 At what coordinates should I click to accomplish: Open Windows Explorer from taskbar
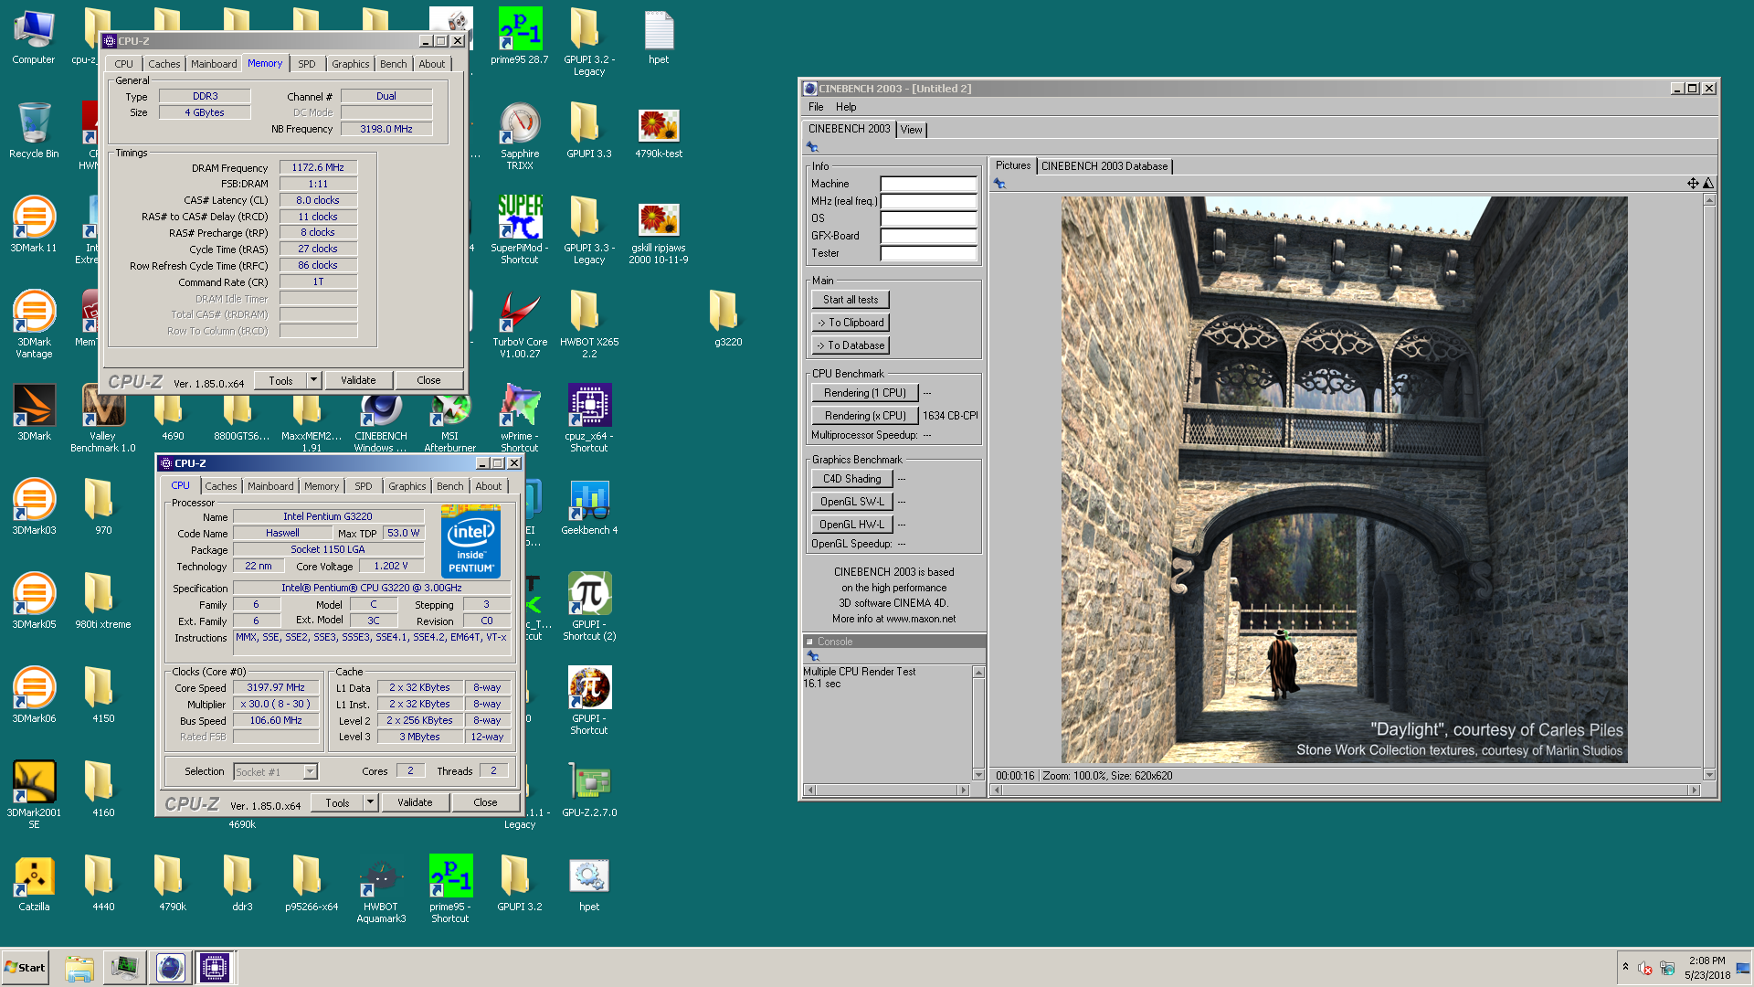pyautogui.click(x=79, y=967)
